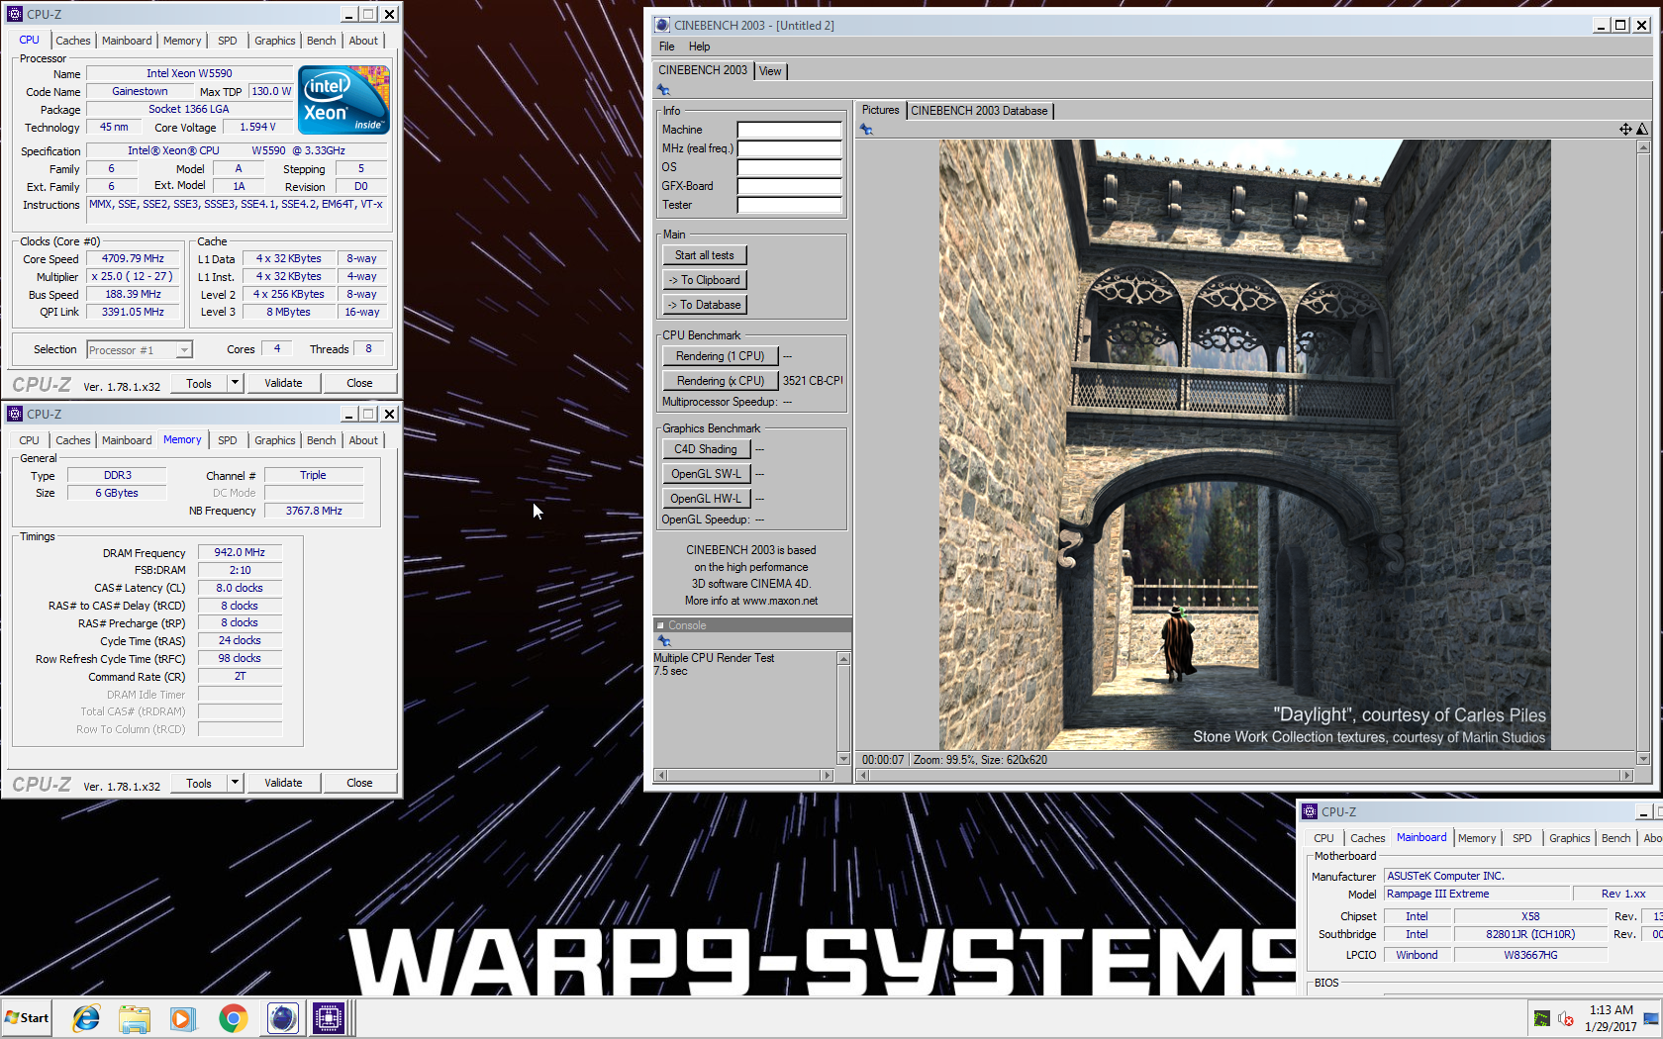Image resolution: width=1663 pixels, height=1039 pixels.
Task: Click the picture viewer horizontal scrollbar
Action: 1245,776
